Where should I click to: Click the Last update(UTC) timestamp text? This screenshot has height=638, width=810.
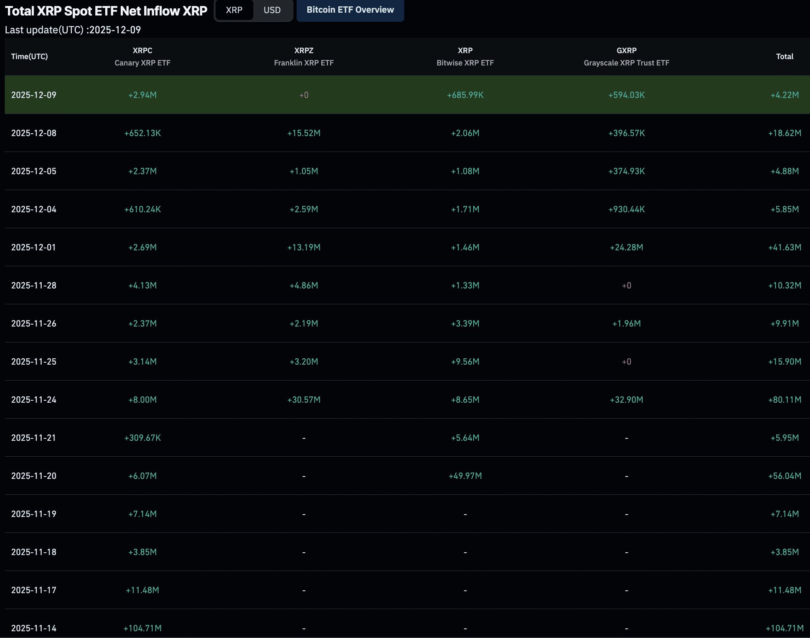point(73,30)
